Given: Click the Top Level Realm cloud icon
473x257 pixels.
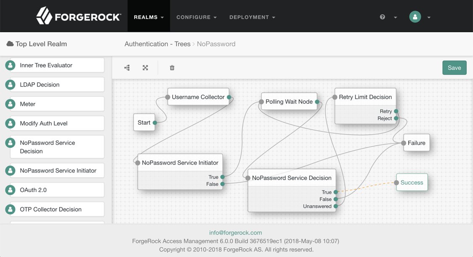Looking at the screenshot, I should click(x=10, y=44).
